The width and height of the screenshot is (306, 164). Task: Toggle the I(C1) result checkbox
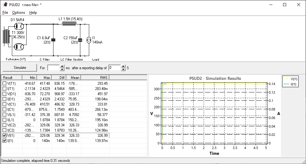5,110
